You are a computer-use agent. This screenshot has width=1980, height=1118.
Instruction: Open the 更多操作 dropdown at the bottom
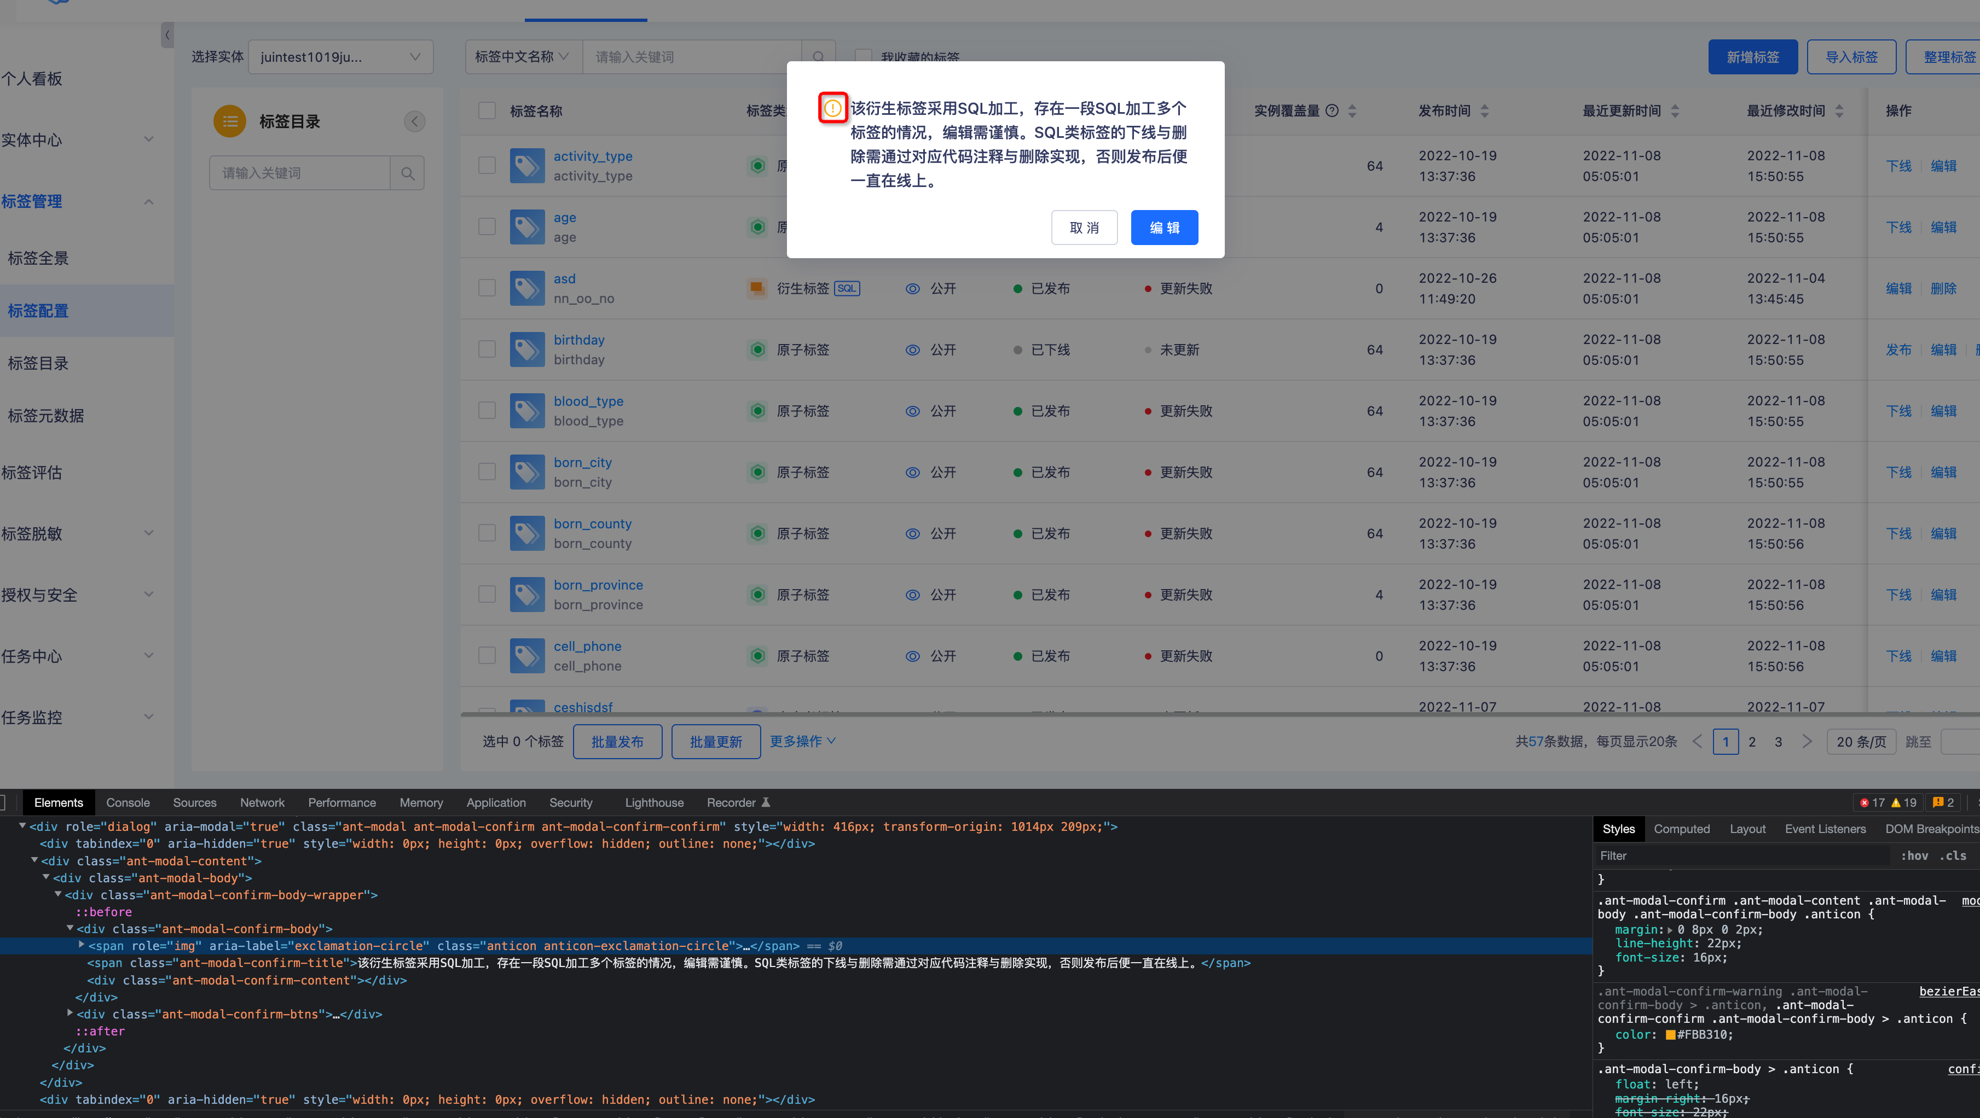click(802, 741)
